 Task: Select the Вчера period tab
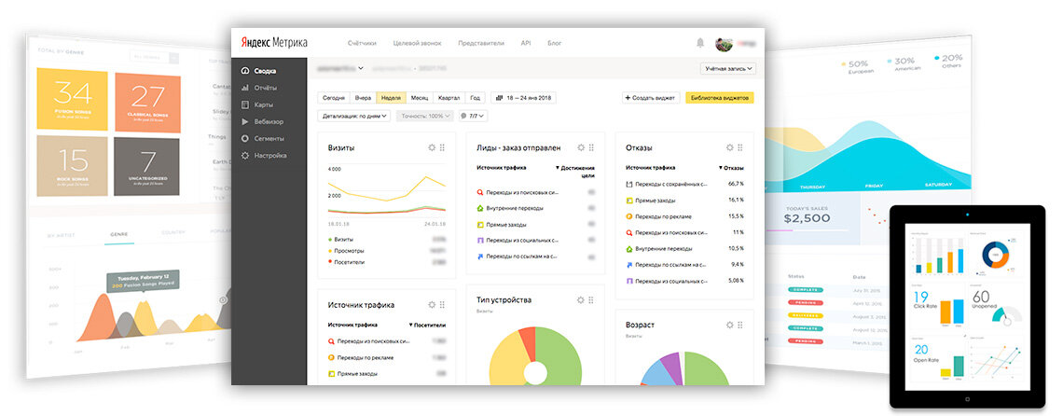pos(364,98)
